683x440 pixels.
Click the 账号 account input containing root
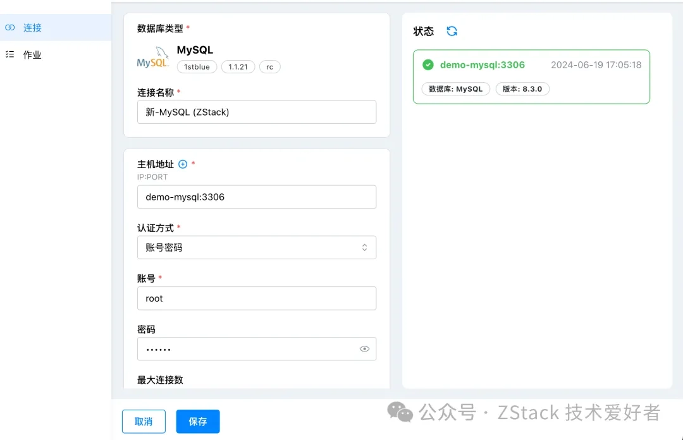pos(257,298)
